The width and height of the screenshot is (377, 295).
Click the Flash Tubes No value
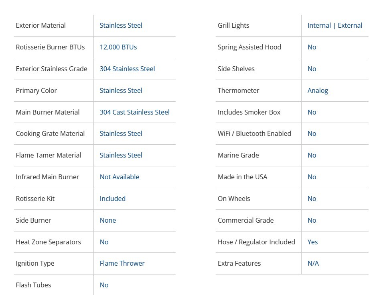[x=104, y=285]
